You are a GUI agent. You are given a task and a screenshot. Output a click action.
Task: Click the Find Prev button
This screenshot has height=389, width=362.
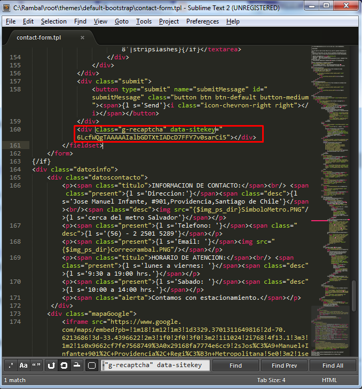pos(284,365)
